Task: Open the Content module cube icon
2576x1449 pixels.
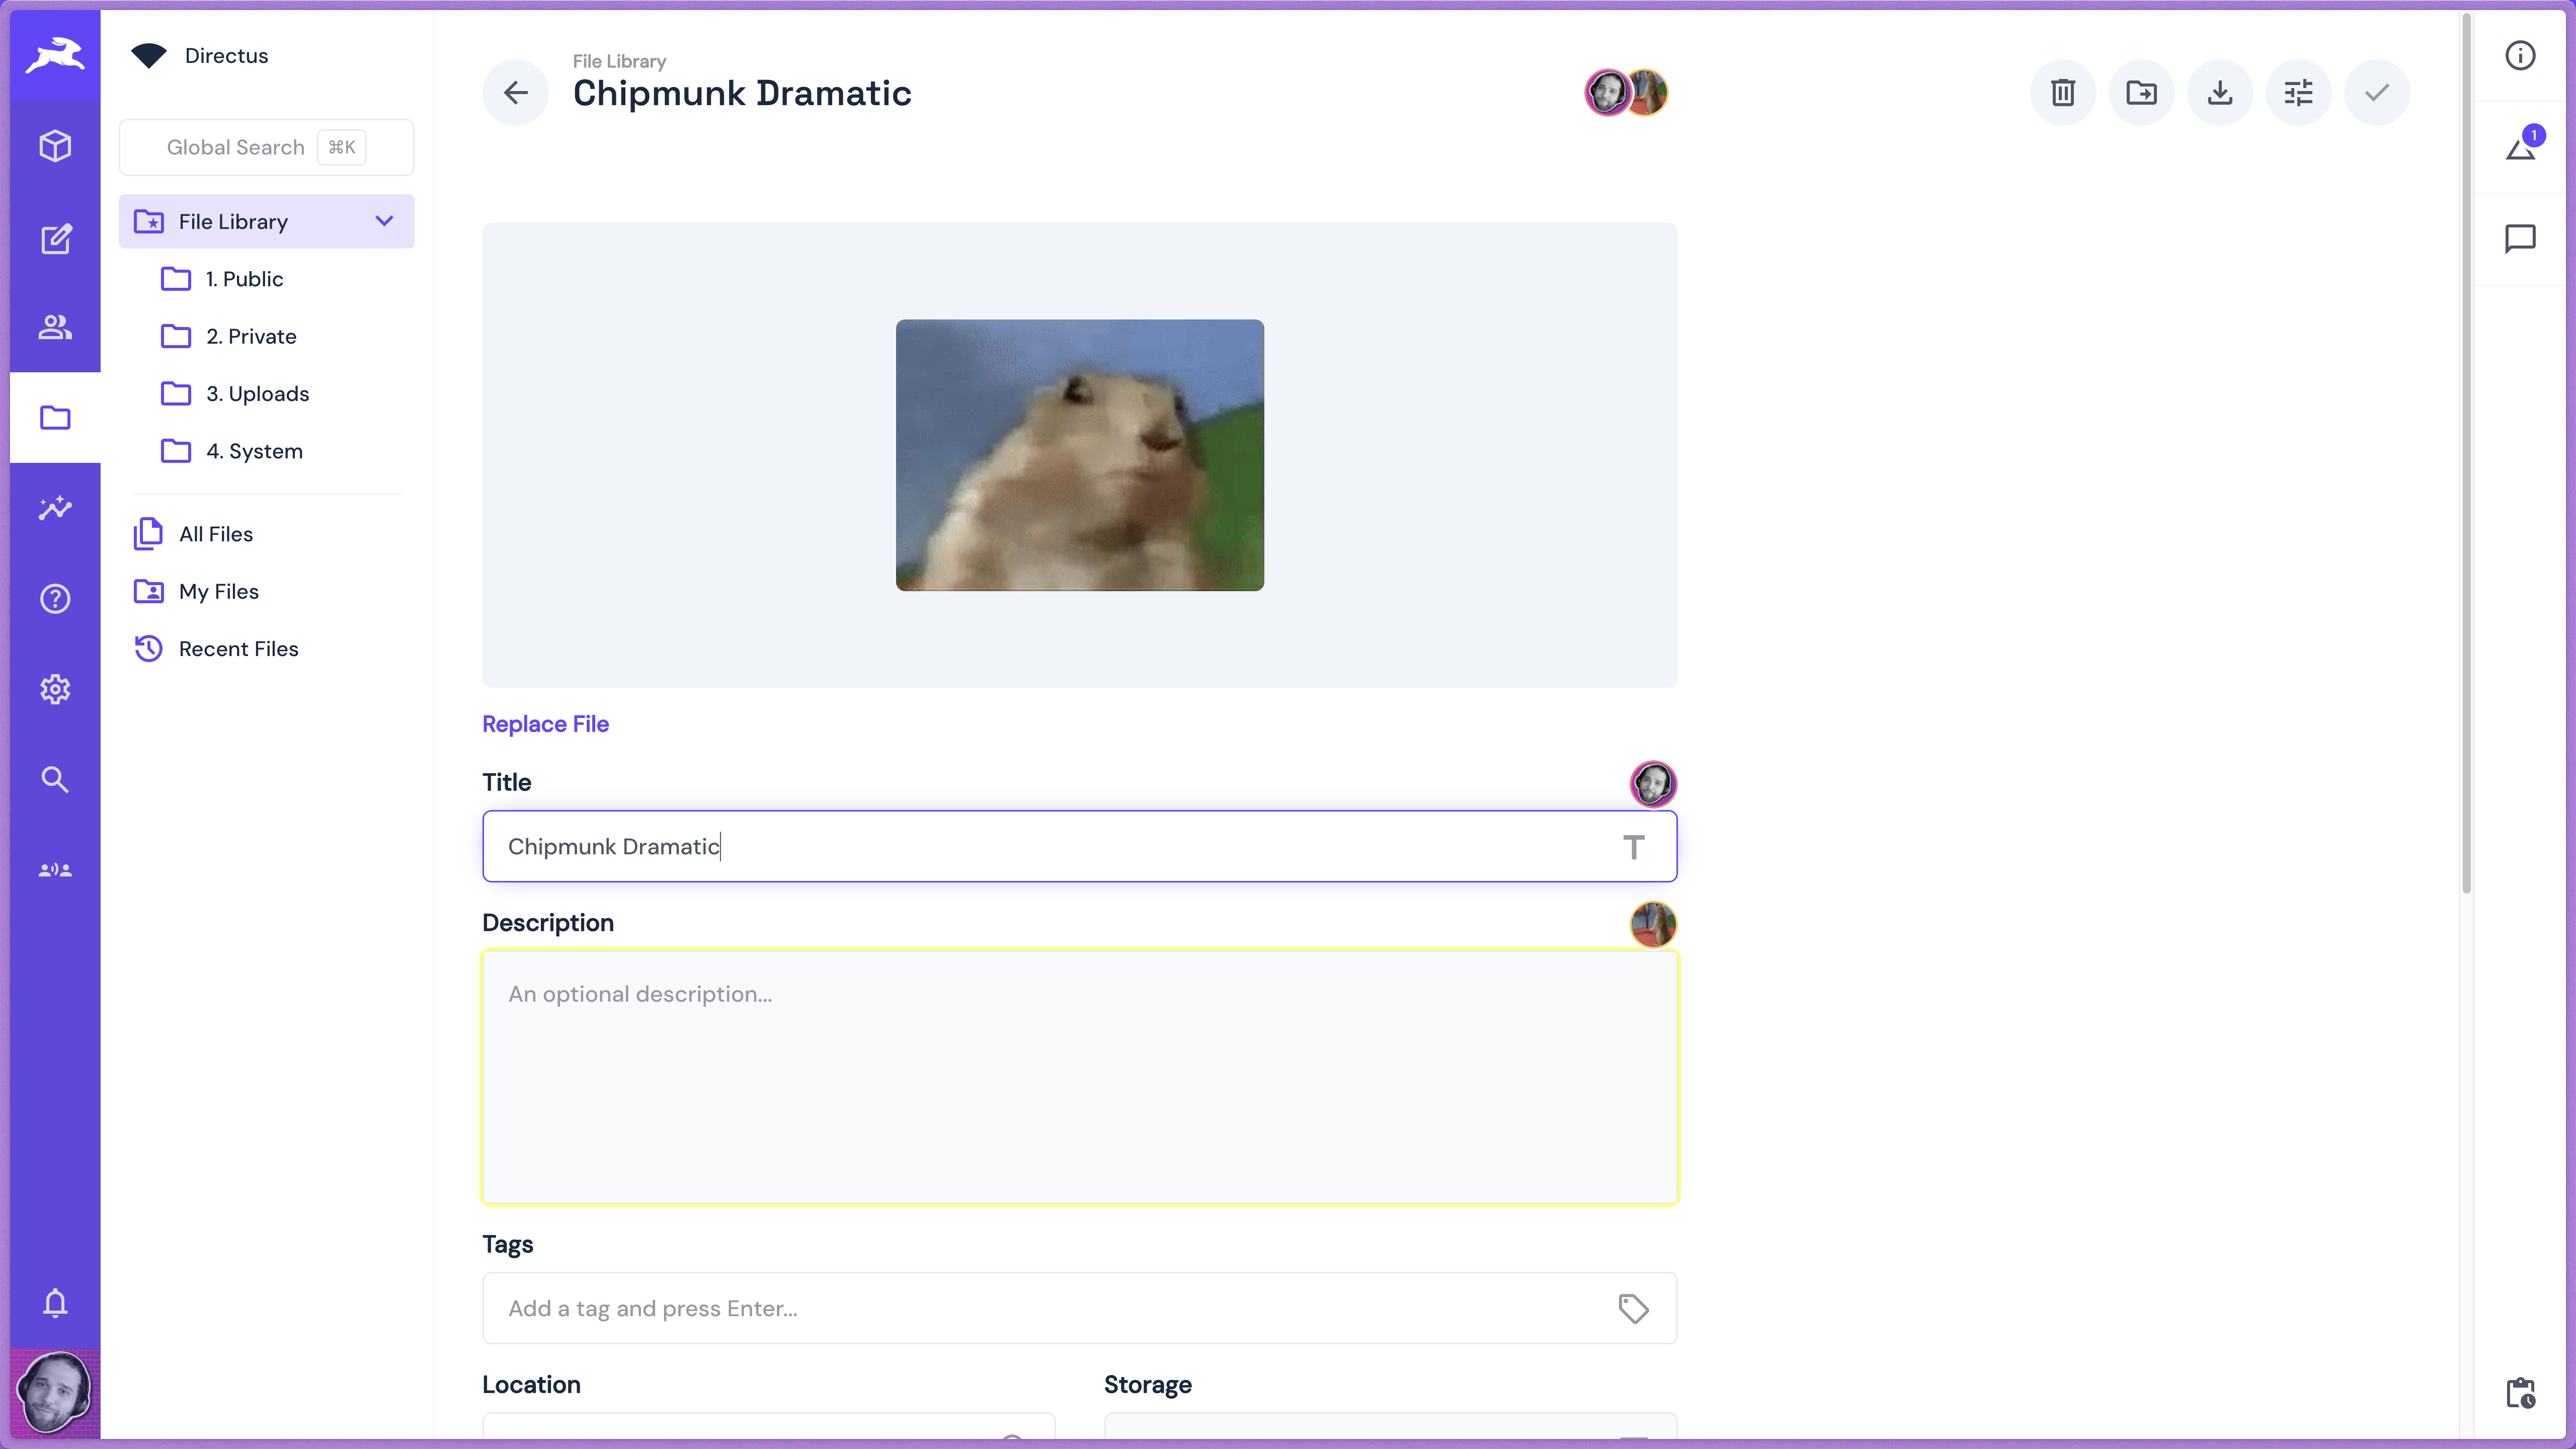Action: [x=55, y=146]
